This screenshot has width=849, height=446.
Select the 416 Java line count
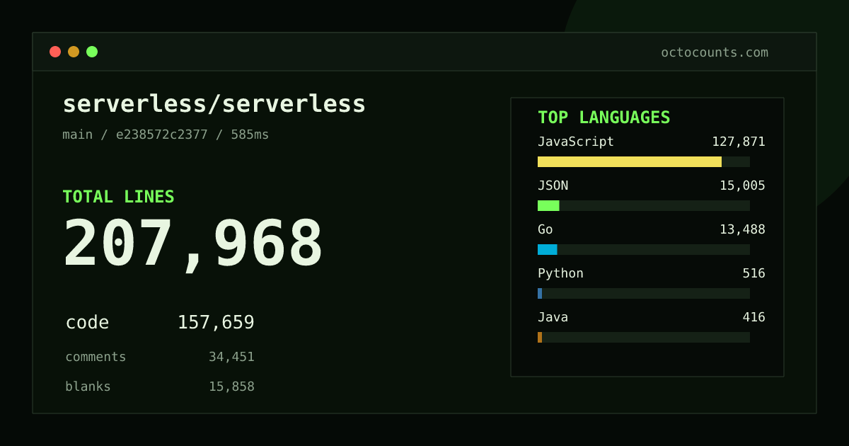[x=753, y=317]
